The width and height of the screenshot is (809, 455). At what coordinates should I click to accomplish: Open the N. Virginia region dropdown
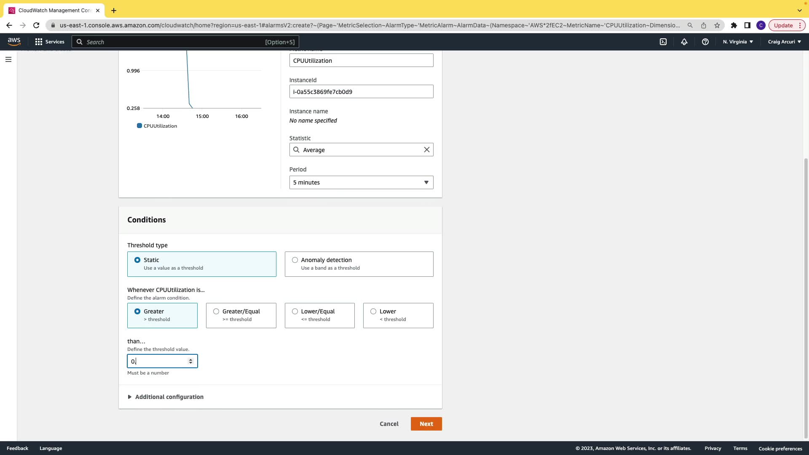click(738, 42)
